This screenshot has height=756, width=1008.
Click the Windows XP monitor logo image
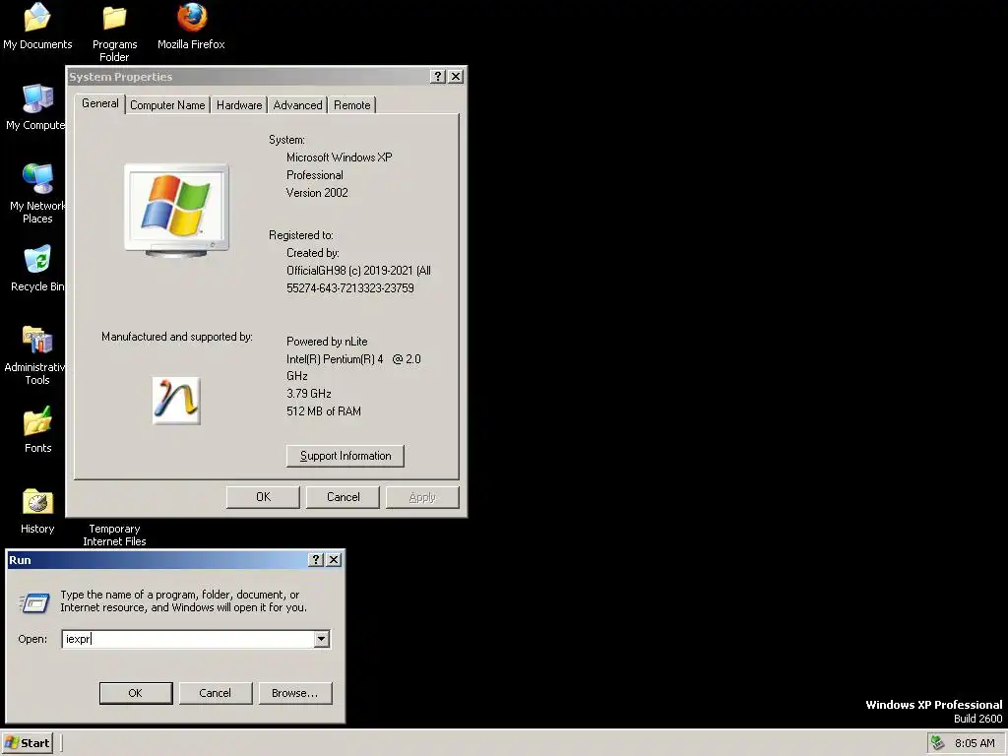(176, 211)
